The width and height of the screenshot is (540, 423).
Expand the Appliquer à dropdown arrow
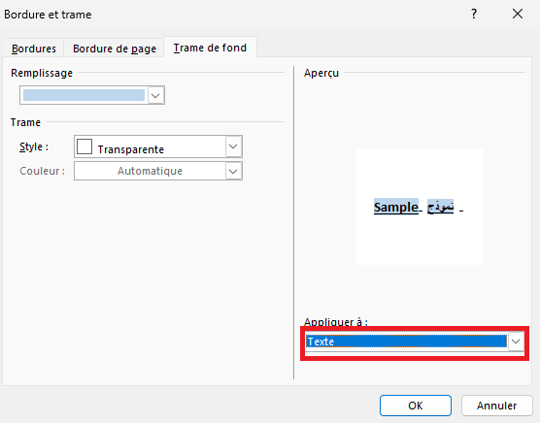(516, 342)
